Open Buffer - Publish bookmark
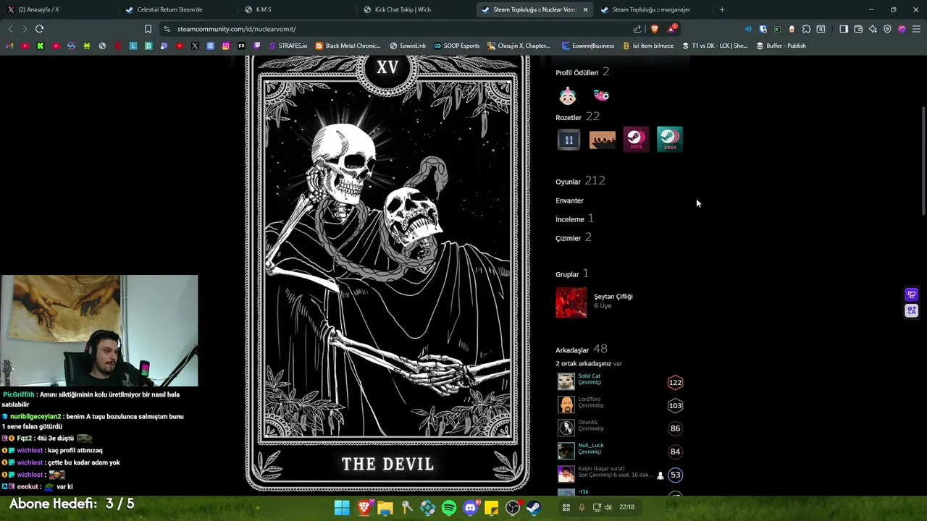 781,46
